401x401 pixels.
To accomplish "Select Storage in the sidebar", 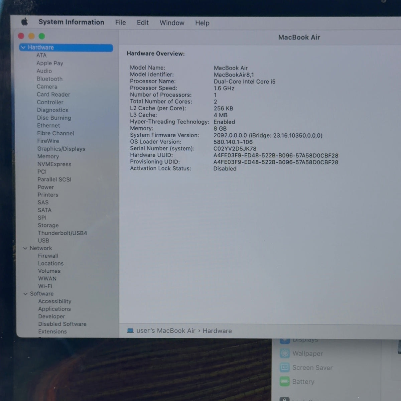I will point(48,226).
